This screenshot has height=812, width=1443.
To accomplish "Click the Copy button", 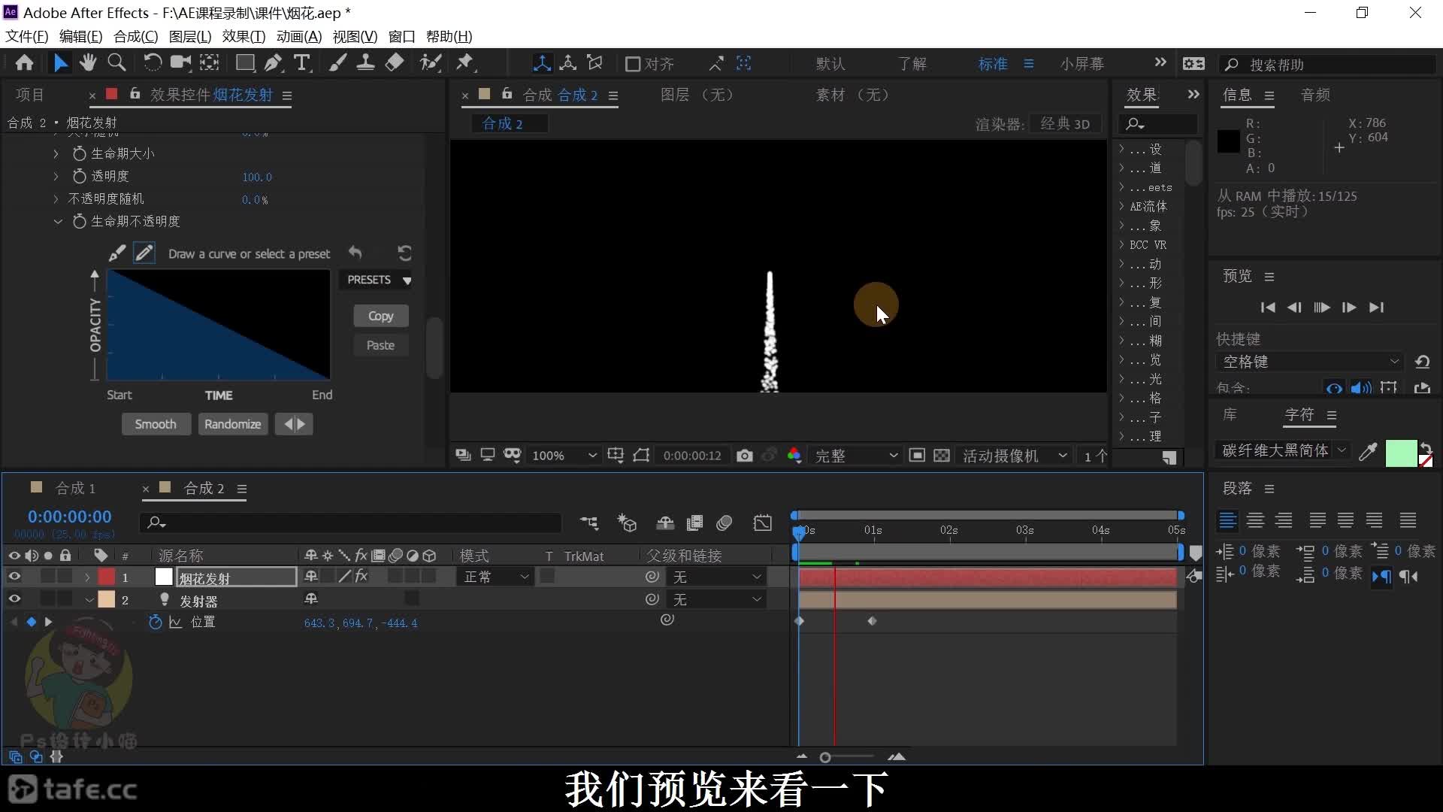I will [380, 316].
